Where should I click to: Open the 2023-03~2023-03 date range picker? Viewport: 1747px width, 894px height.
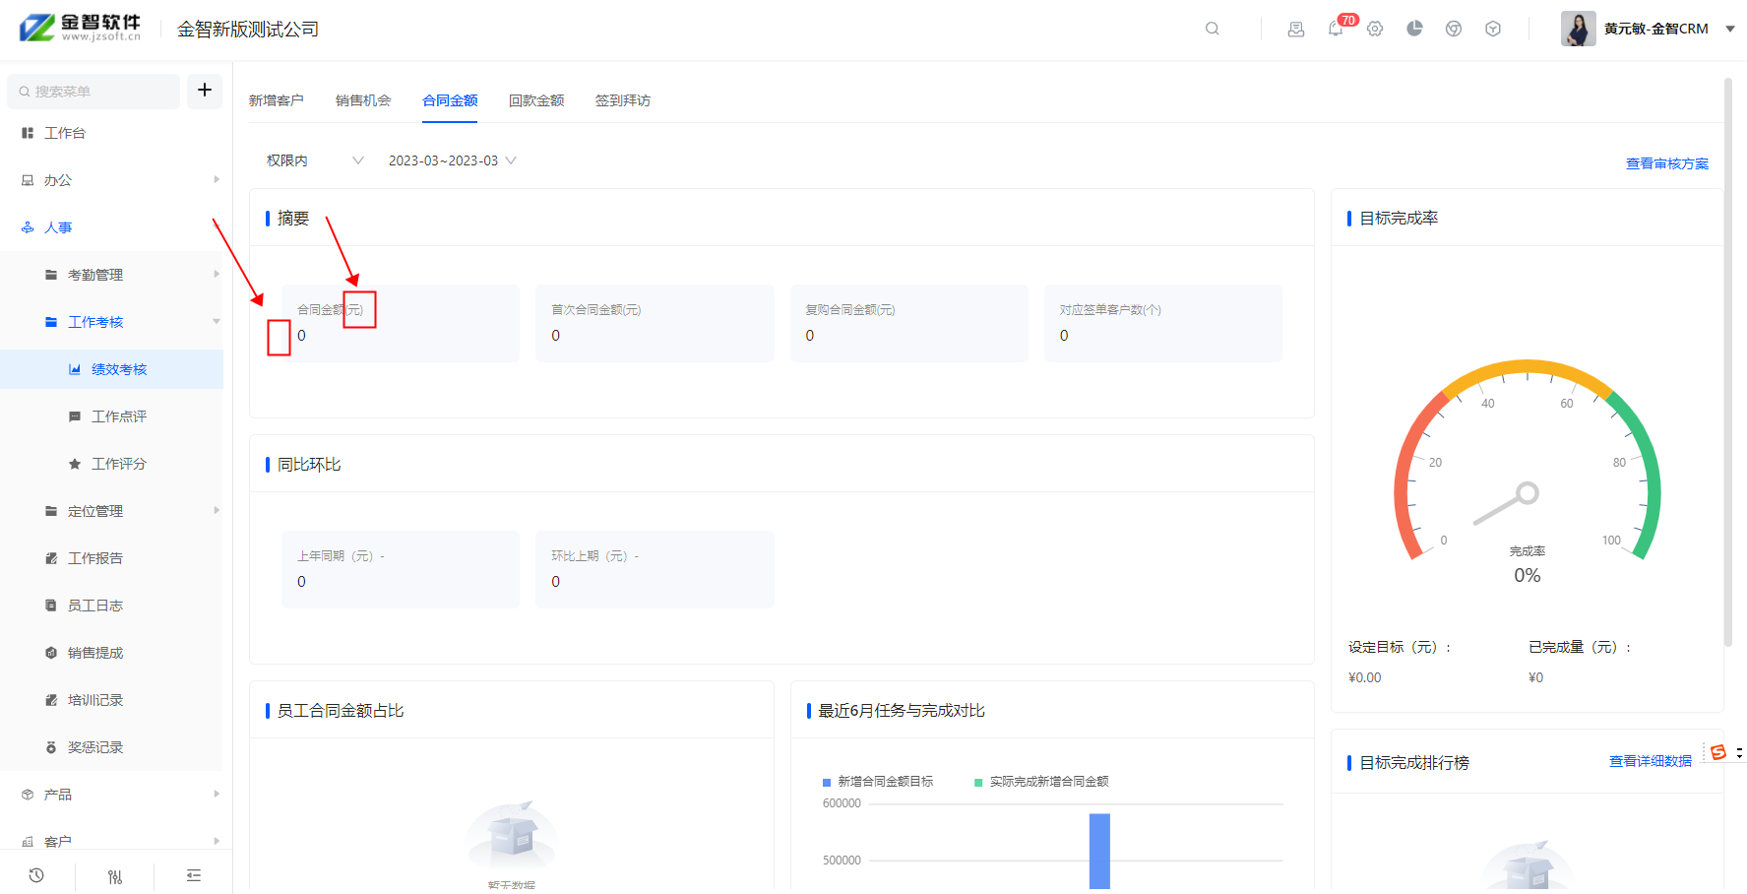pos(452,160)
